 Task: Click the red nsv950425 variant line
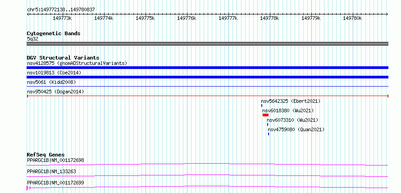click(207, 96)
